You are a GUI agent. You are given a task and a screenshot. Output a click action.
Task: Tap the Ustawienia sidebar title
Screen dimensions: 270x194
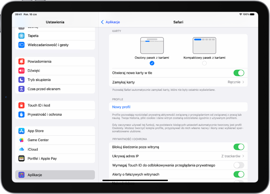55,22
